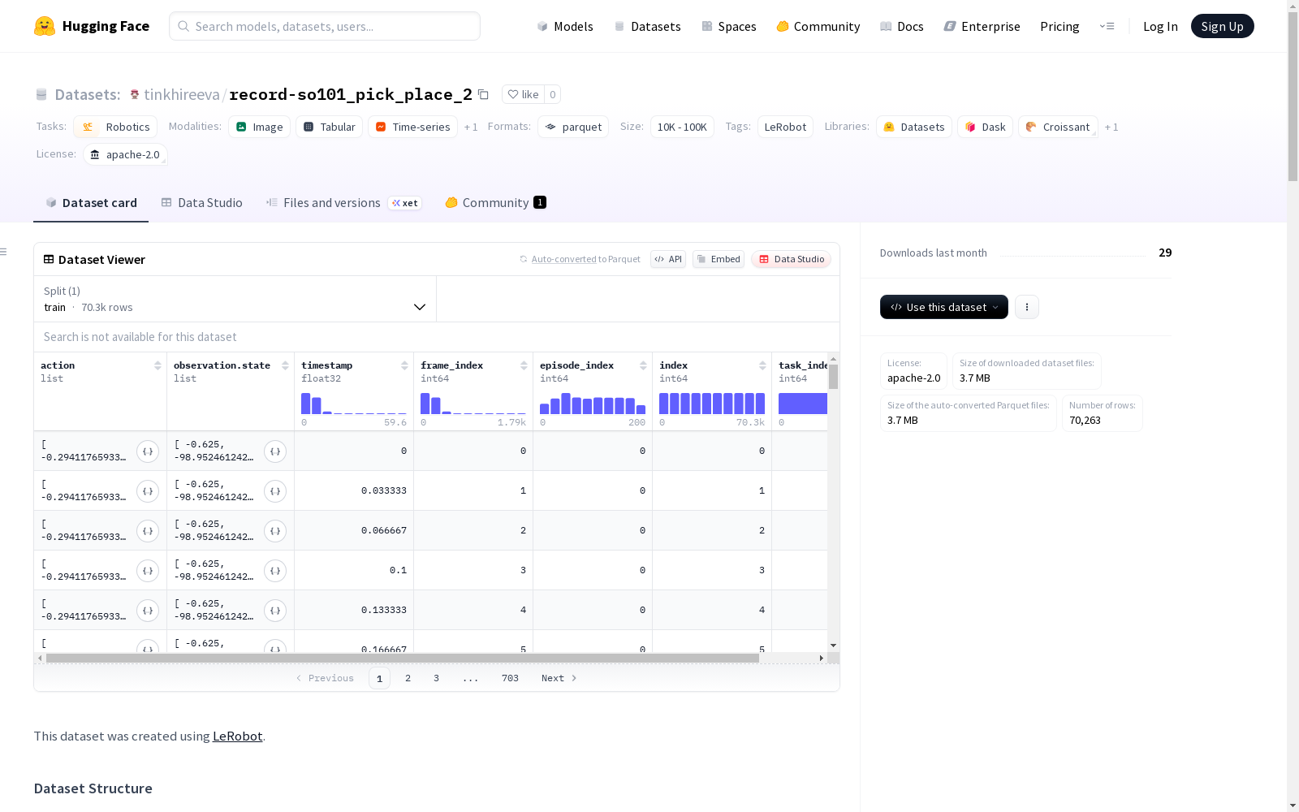Screen dimensions: 1299x812
Task: Open Enterprise in the top navigation
Action: point(982,26)
